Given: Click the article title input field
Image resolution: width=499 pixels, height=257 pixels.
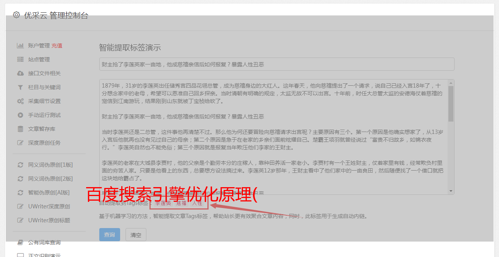Looking at the screenshot, I should [277, 64].
